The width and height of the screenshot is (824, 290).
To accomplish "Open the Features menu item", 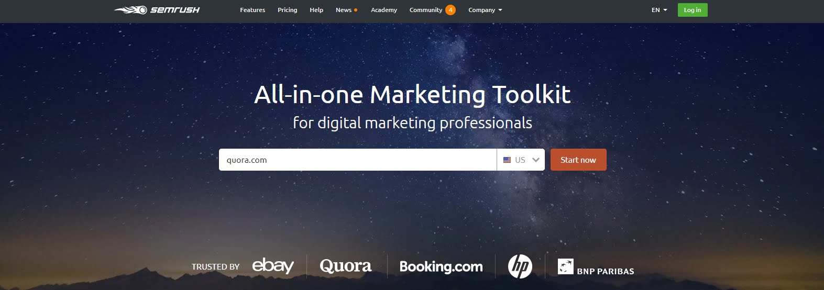I will [252, 10].
